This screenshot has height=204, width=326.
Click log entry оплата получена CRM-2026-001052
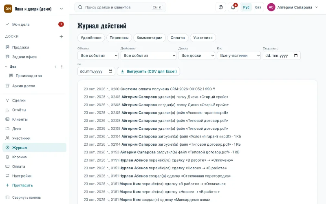click(x=150, y=89)
